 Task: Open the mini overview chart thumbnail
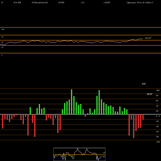80,154
